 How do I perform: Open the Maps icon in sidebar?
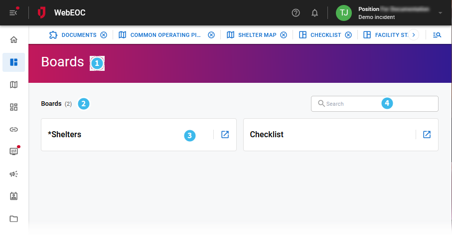[14, 85]
